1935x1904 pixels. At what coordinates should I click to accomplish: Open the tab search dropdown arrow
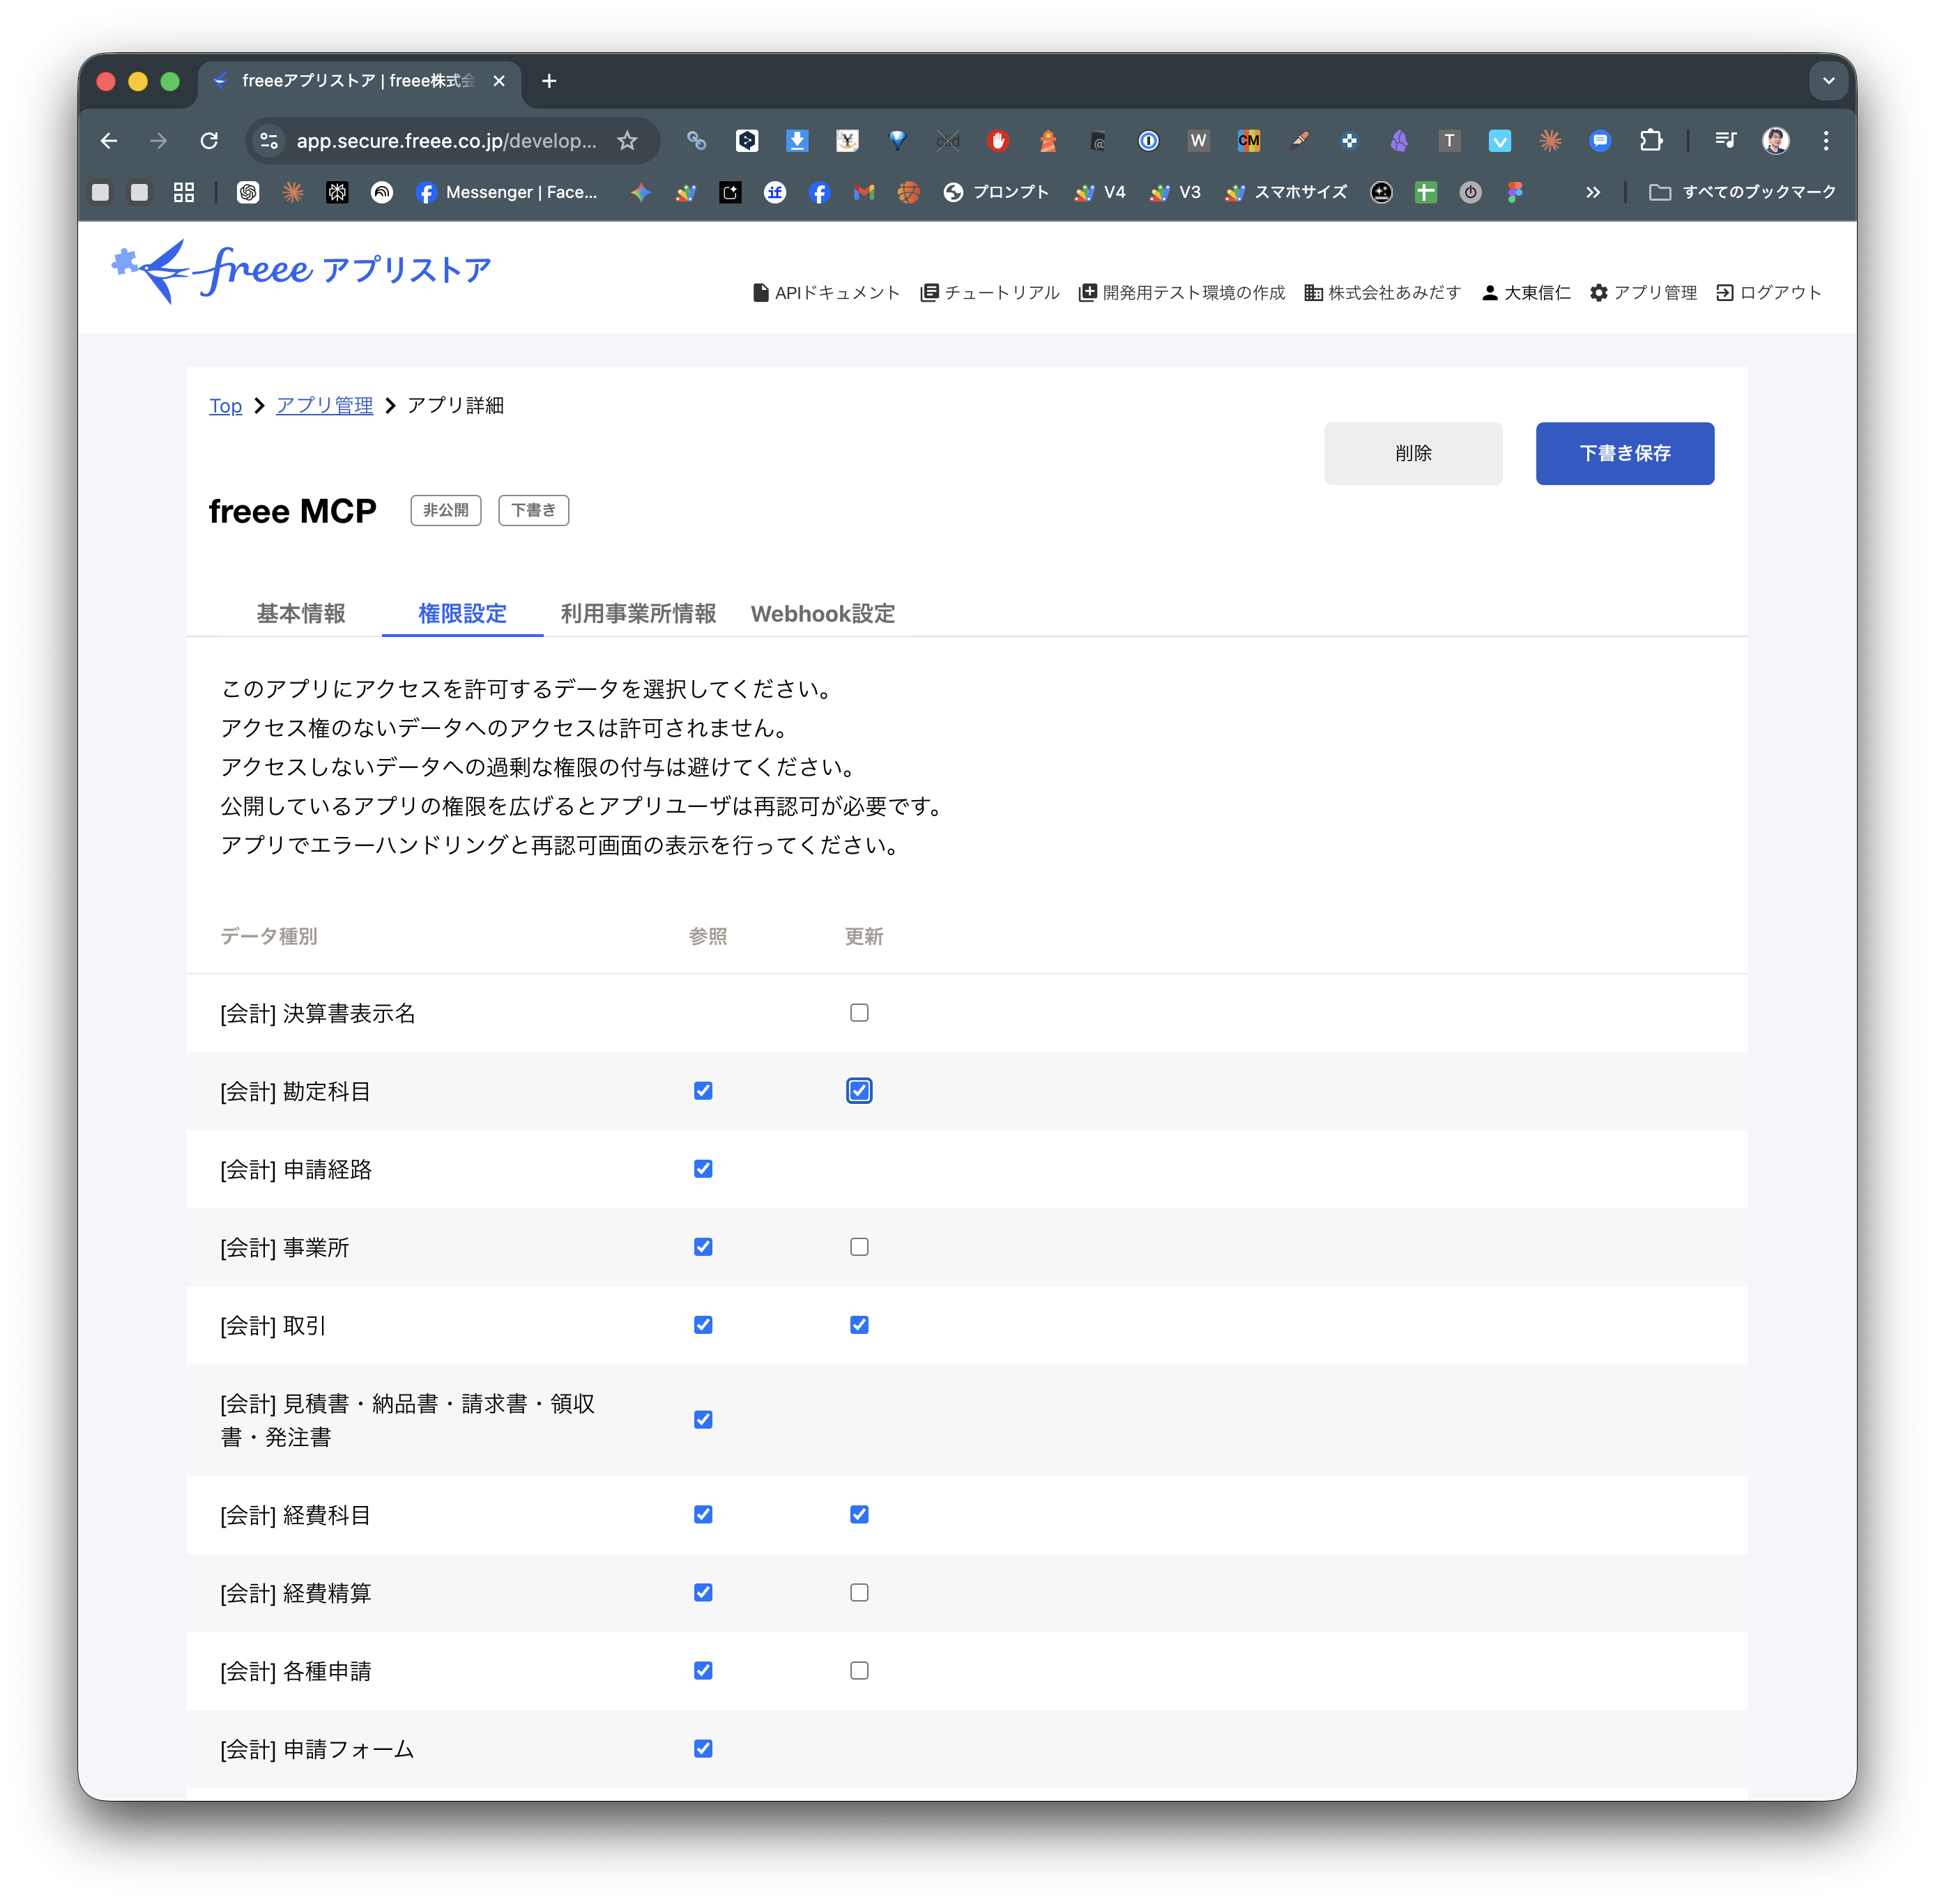pyautogui.click(x=1828, y=81)
